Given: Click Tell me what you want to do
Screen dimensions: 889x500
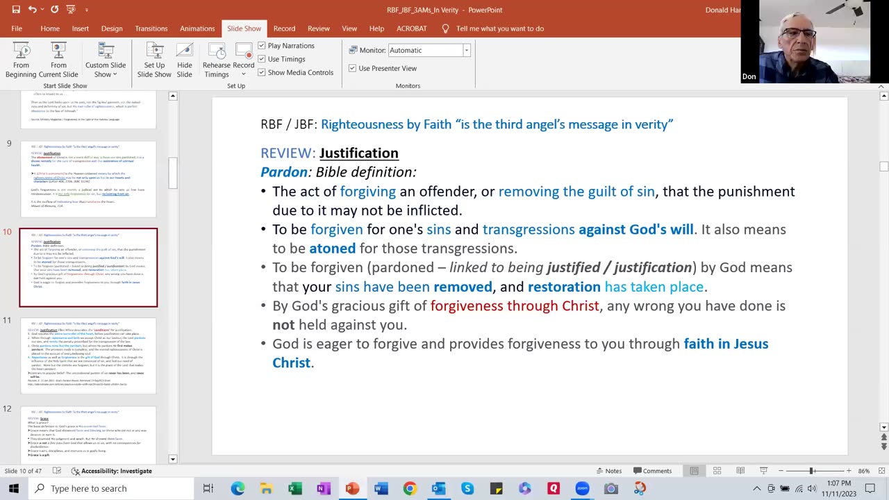Looking at the screenshot, I should (500, 28).
